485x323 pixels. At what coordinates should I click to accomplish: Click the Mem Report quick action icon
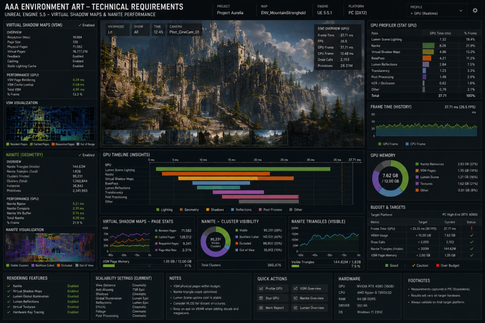tap(261, 307)
